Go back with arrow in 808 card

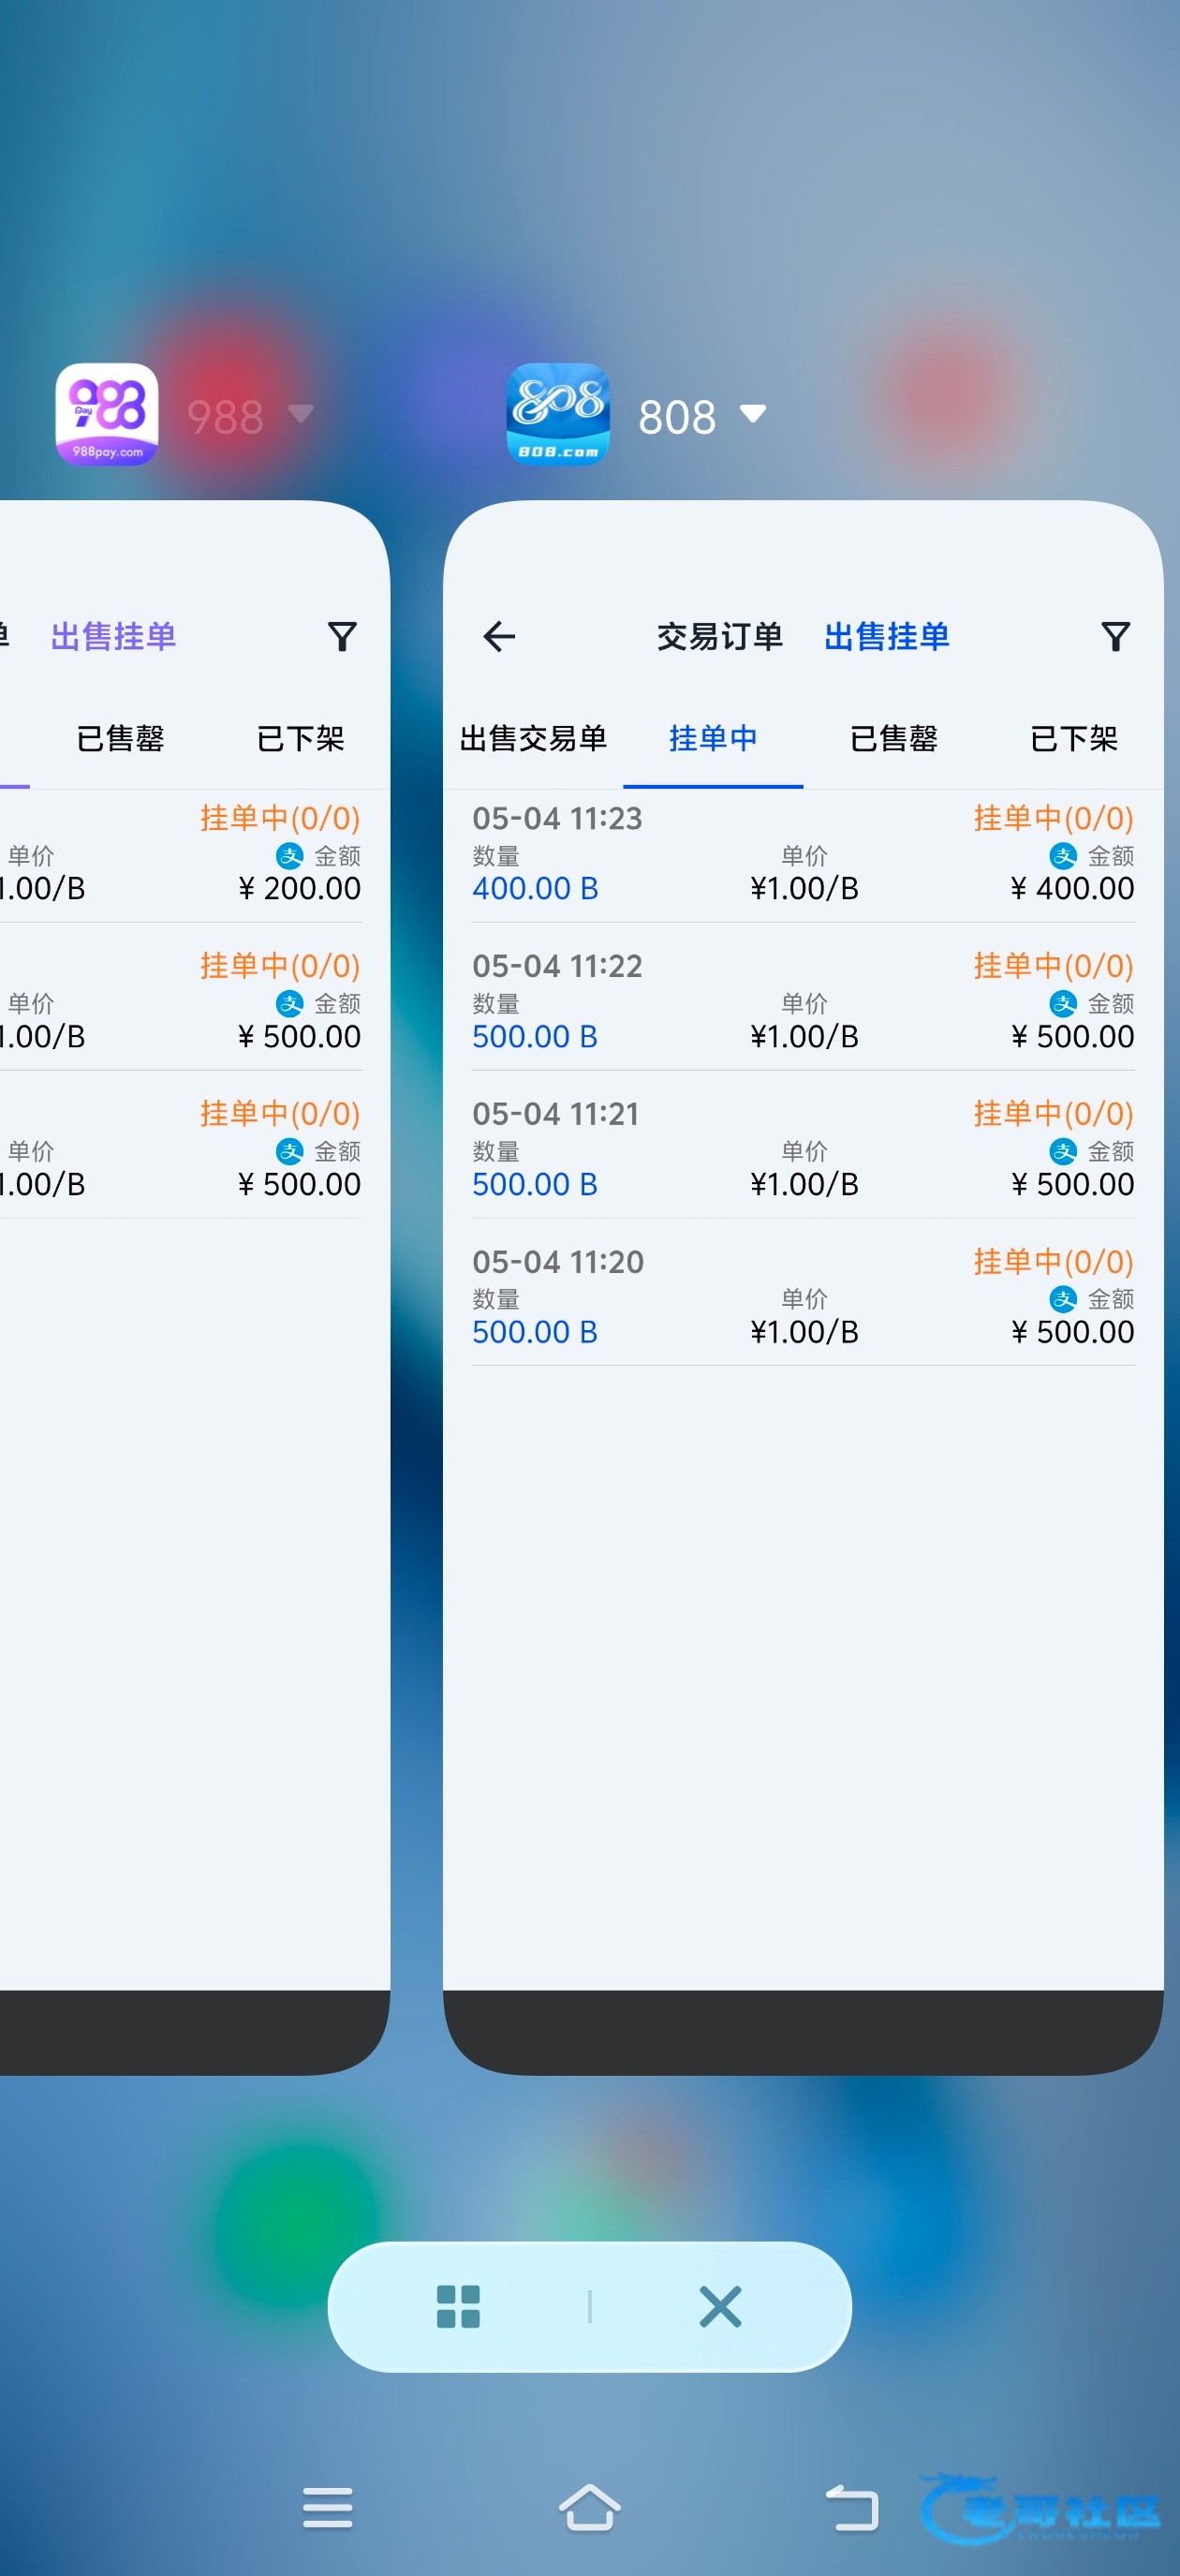499,636
